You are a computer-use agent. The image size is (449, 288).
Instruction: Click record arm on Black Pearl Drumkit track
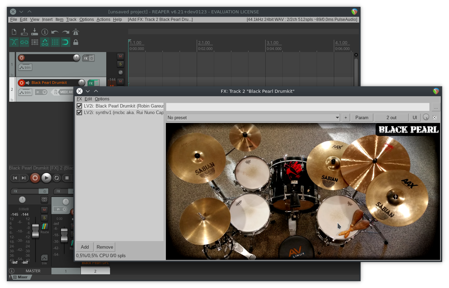click(21, 83)
